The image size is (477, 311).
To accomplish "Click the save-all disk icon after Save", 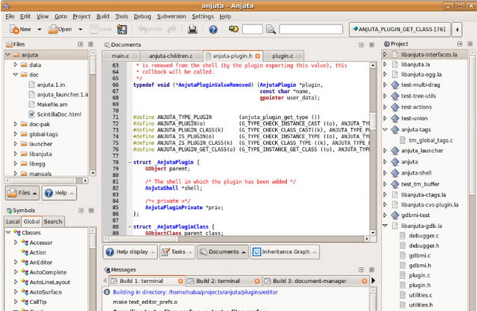I will coord(122,29).
